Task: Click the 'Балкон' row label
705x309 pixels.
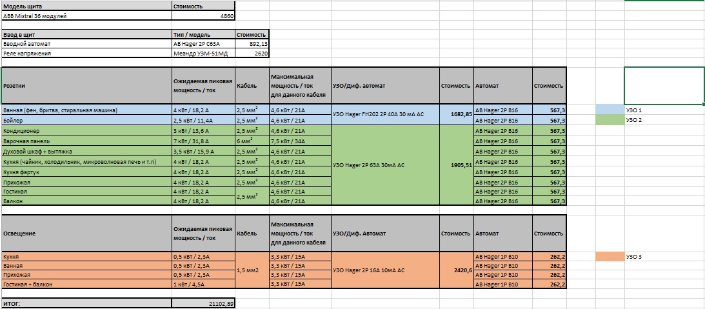Action: tap(86, 201)
